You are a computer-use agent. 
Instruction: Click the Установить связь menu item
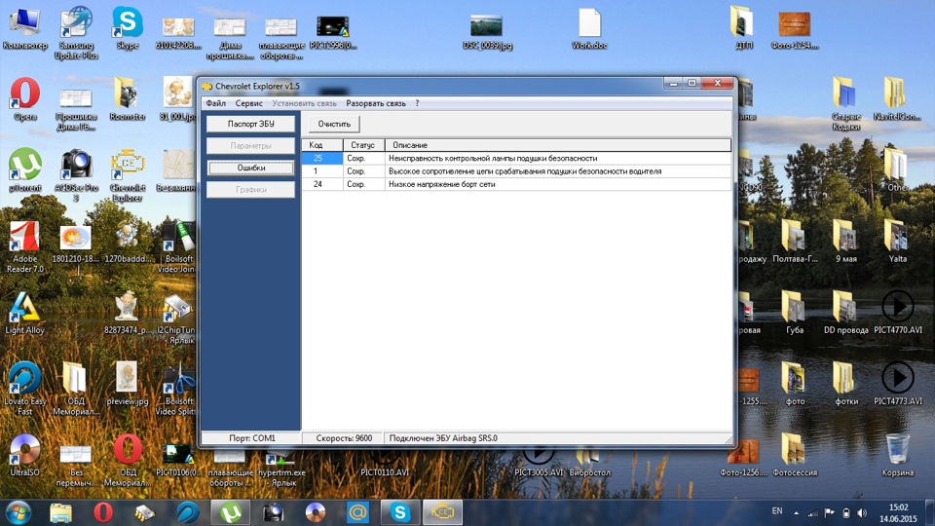coord(304,103)
